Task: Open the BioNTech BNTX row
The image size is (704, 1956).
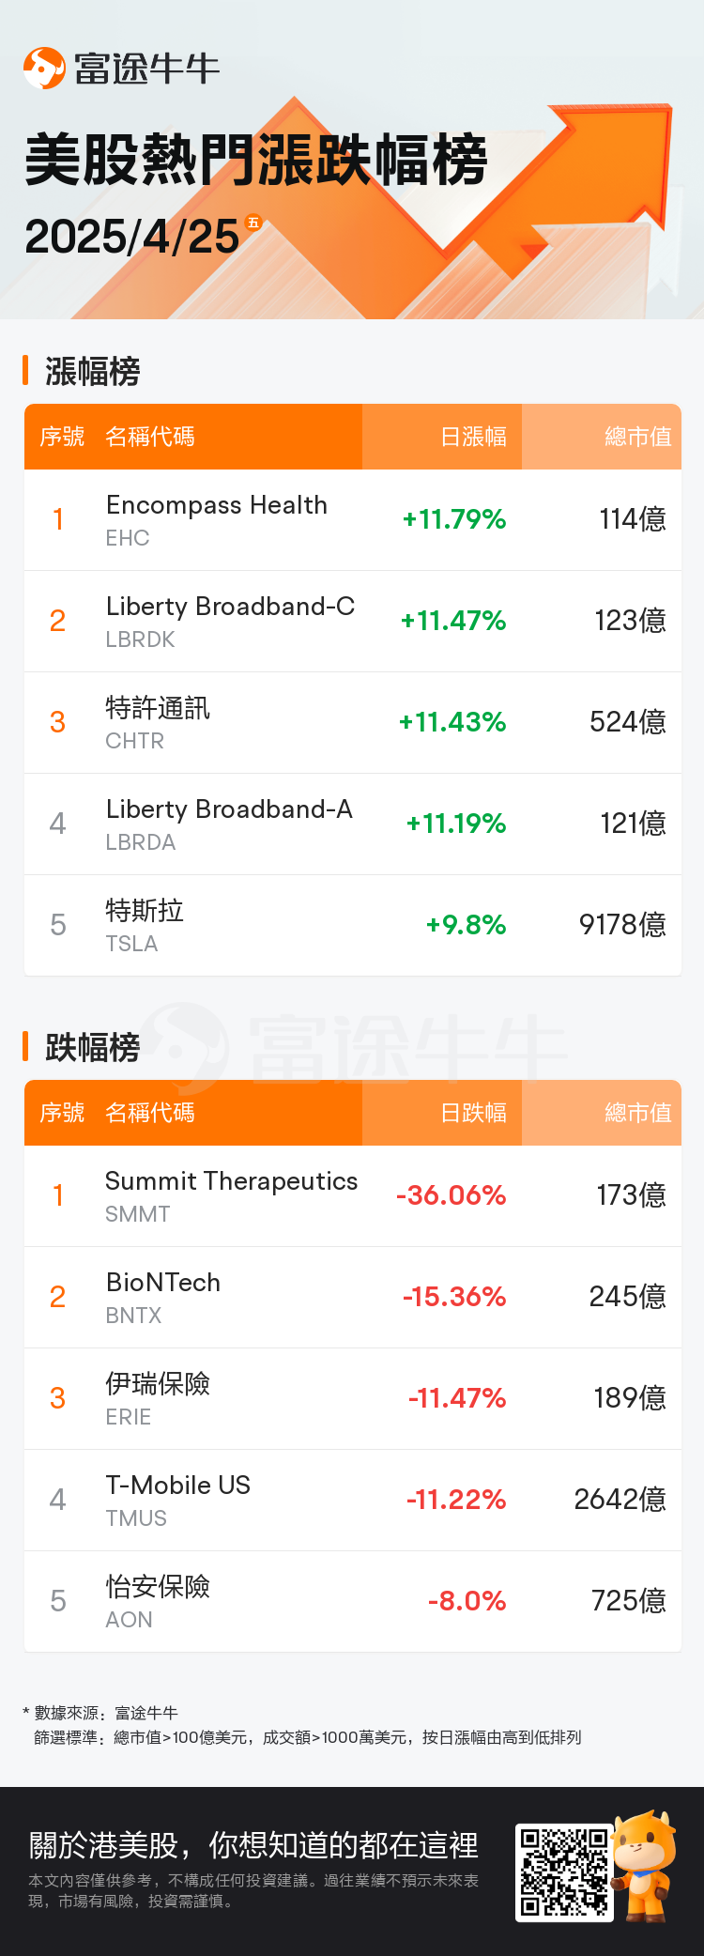Action: coord(353,1298)
